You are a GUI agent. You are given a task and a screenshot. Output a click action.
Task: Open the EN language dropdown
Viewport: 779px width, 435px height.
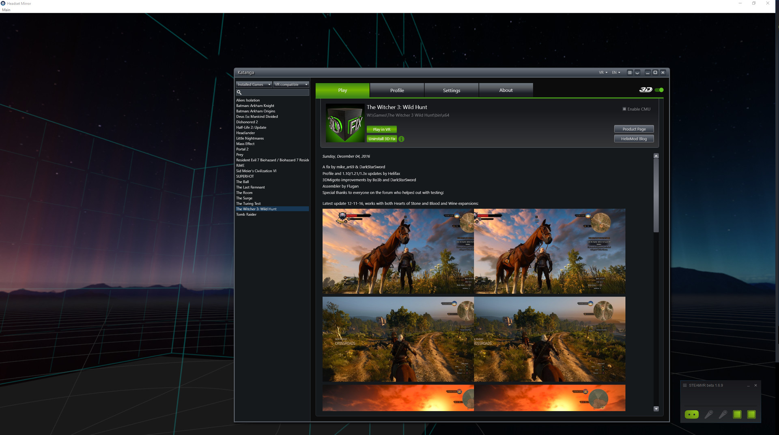(615, 72)
